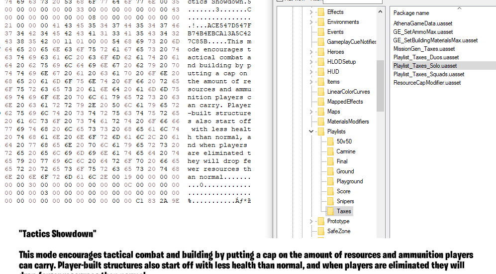Expand the Heroes tree node
This screenshot has width=496, height=274.
[311, 52]
